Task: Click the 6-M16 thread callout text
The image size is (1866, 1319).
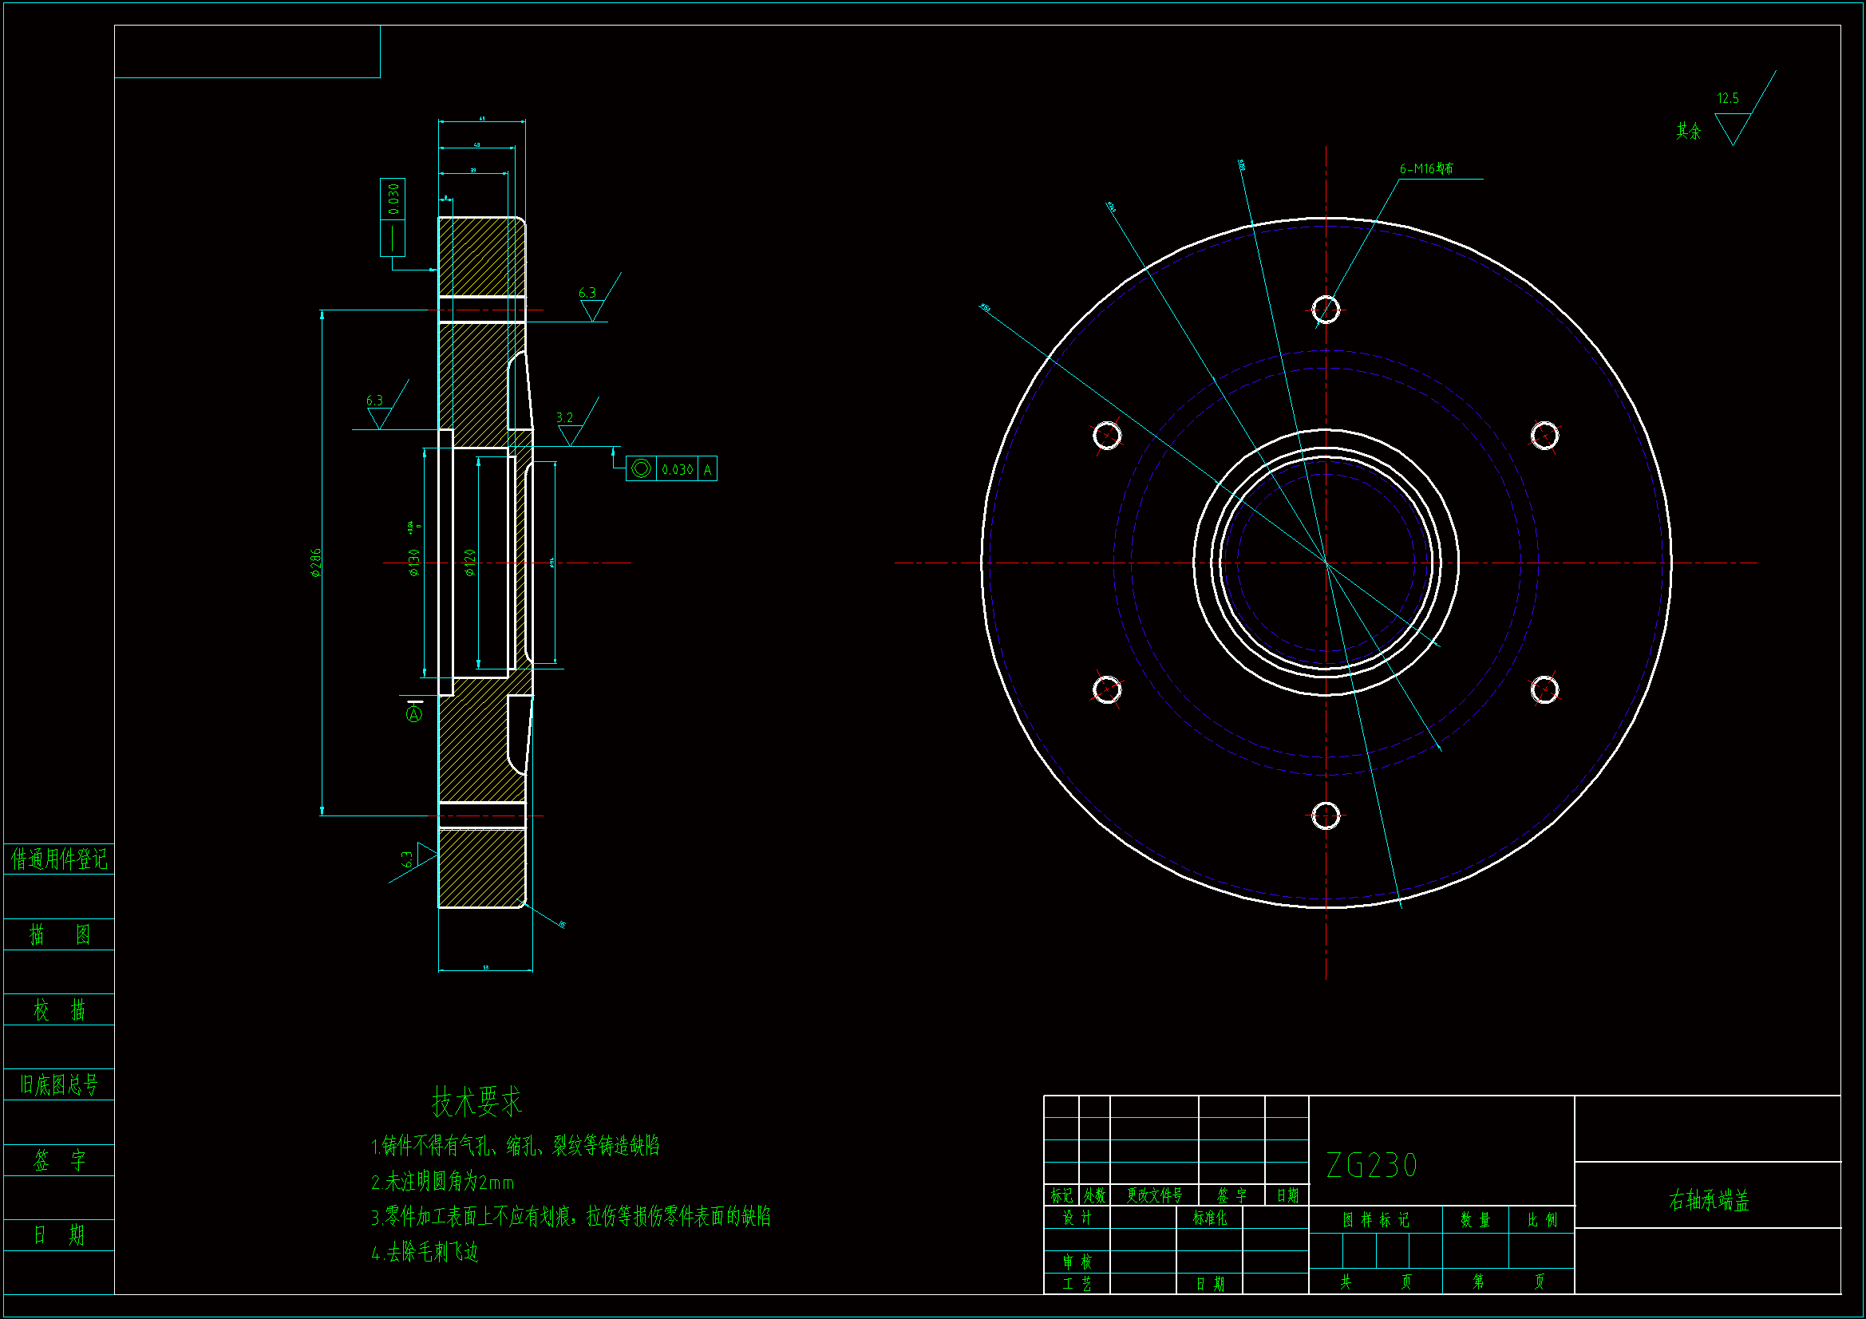Action: click(x=1425, y=169)
